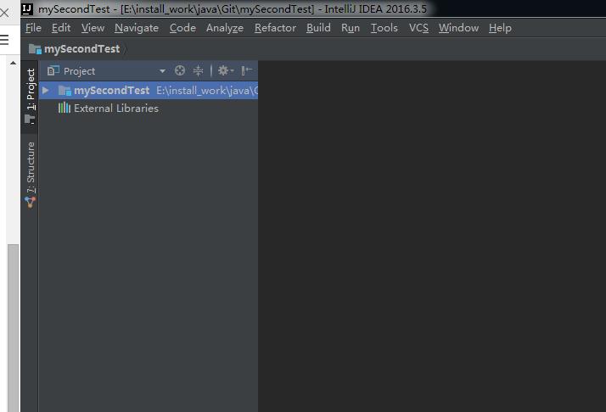Open the Project panel settings gear
The height and width of the screenshot is (412, 606).
tap(226, 70)
